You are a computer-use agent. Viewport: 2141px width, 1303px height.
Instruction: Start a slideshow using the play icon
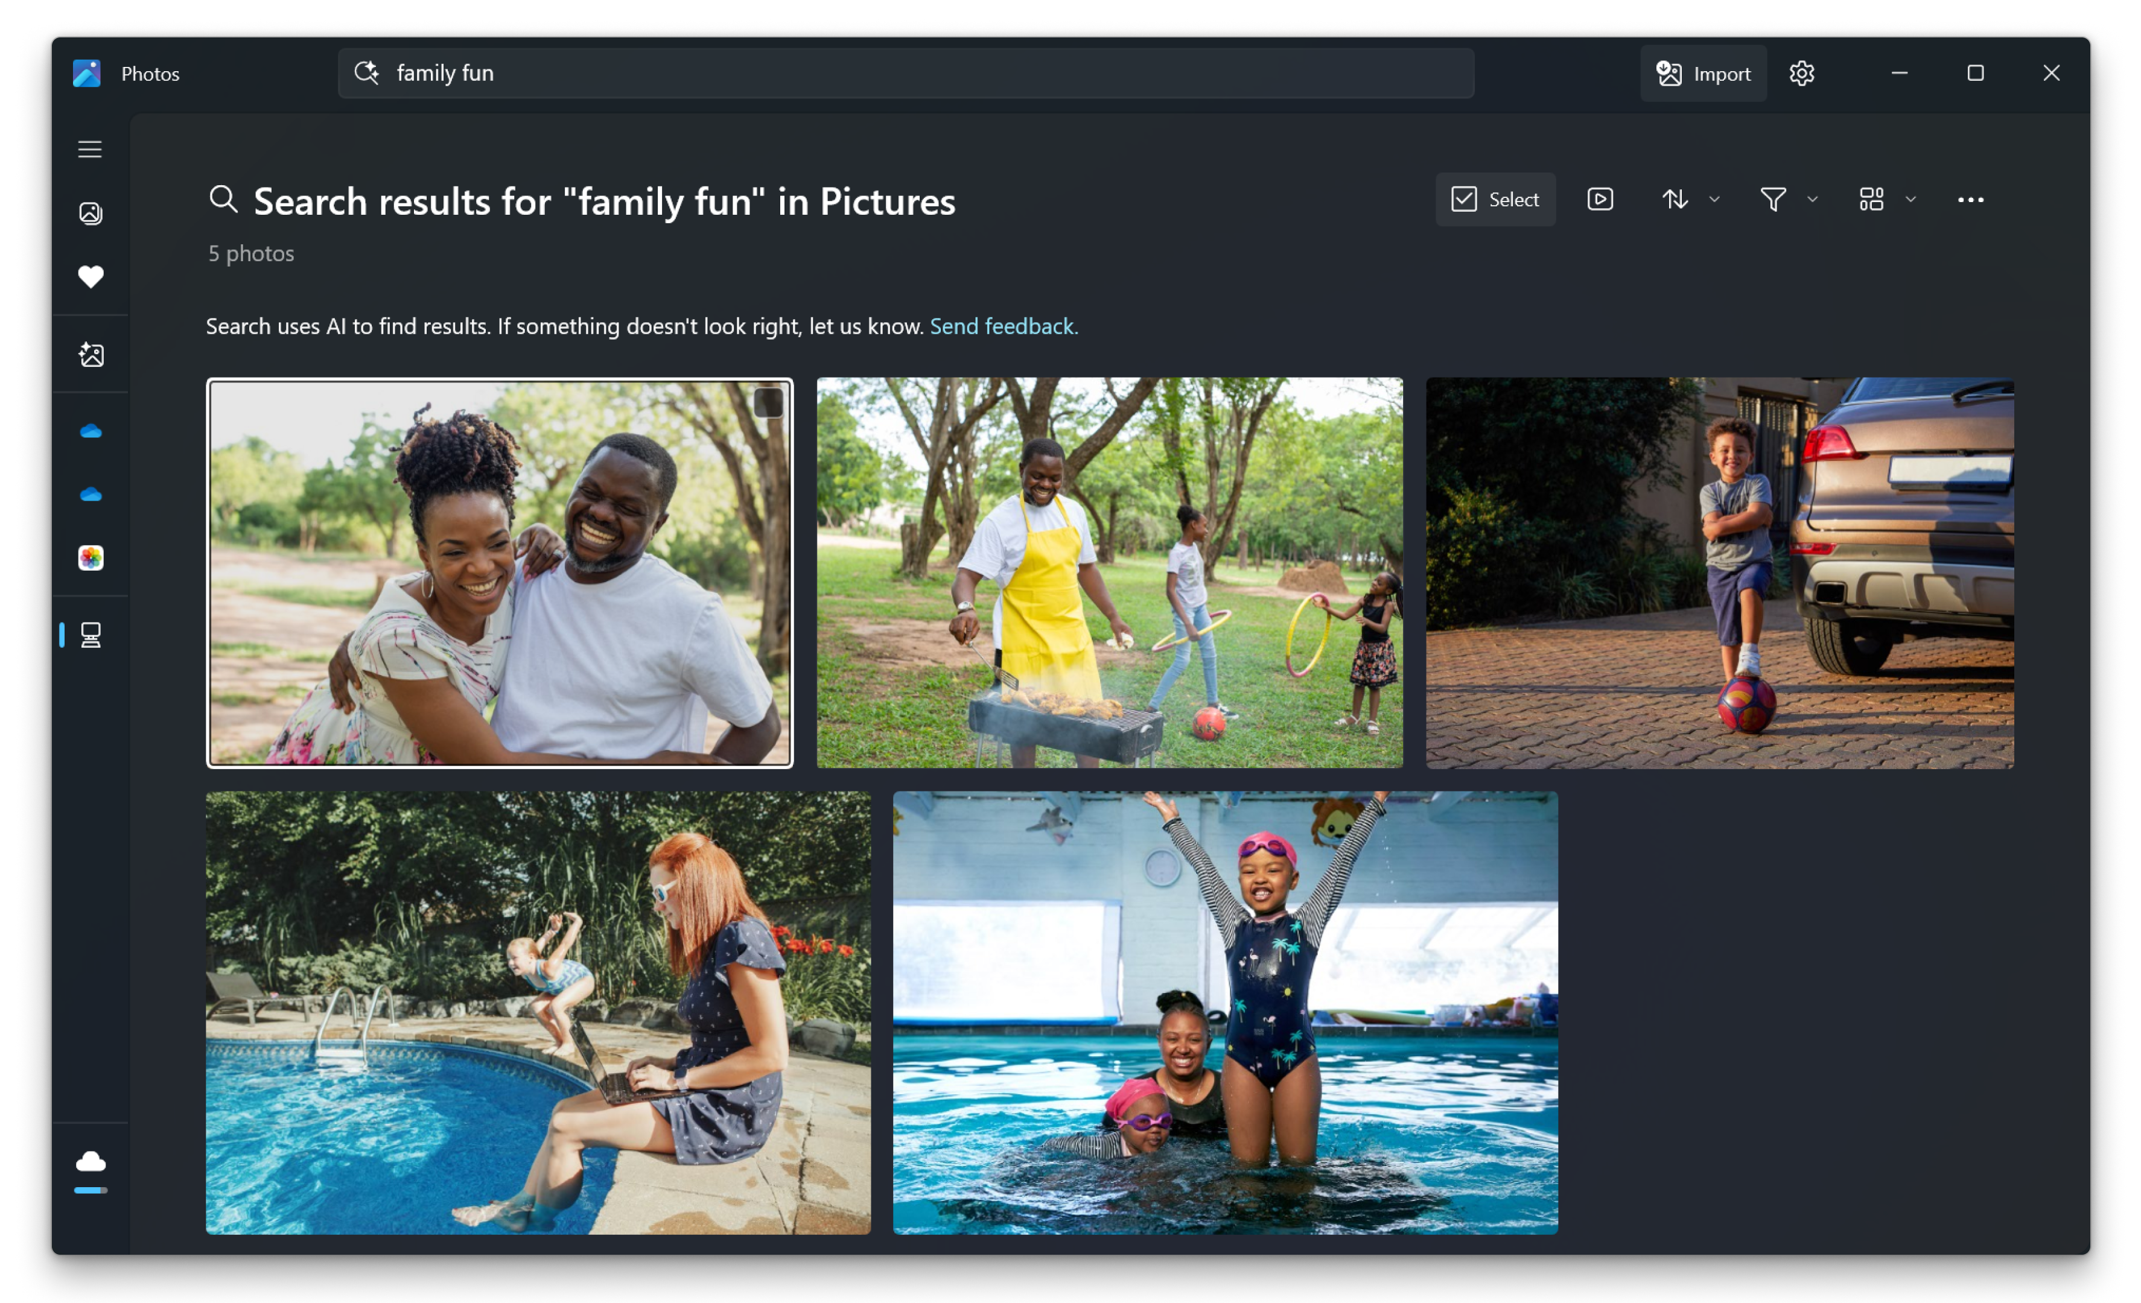pos(1599,199)
